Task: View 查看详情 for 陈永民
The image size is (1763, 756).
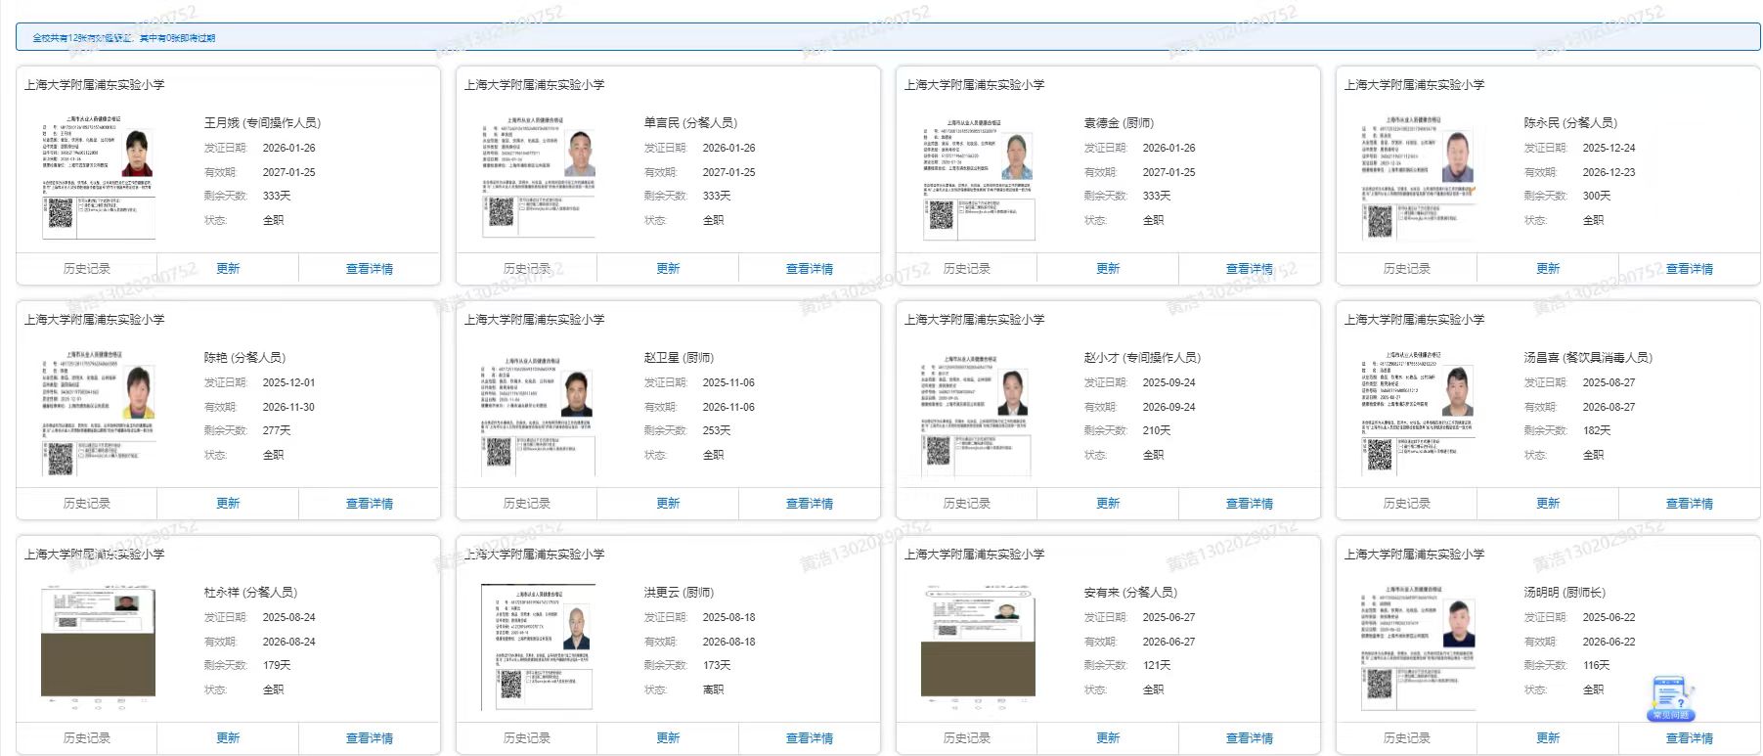Action: [x=1690, y=269]
